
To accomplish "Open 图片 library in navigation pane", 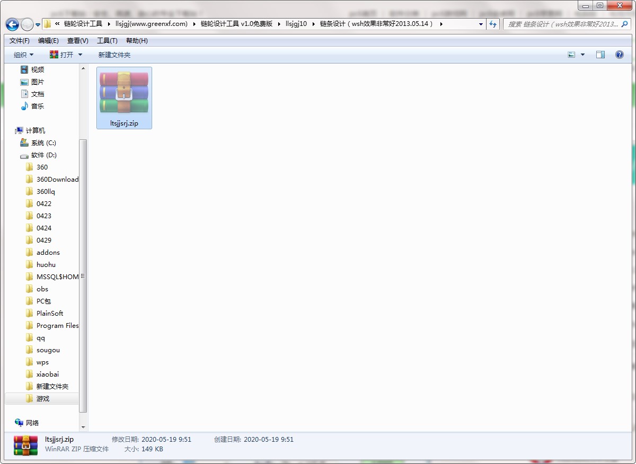I will tap(32, 82).
